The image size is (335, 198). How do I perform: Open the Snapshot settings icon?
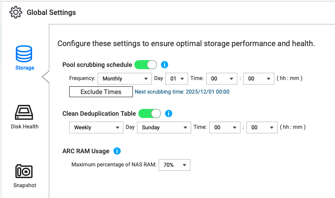pos(24,172)
